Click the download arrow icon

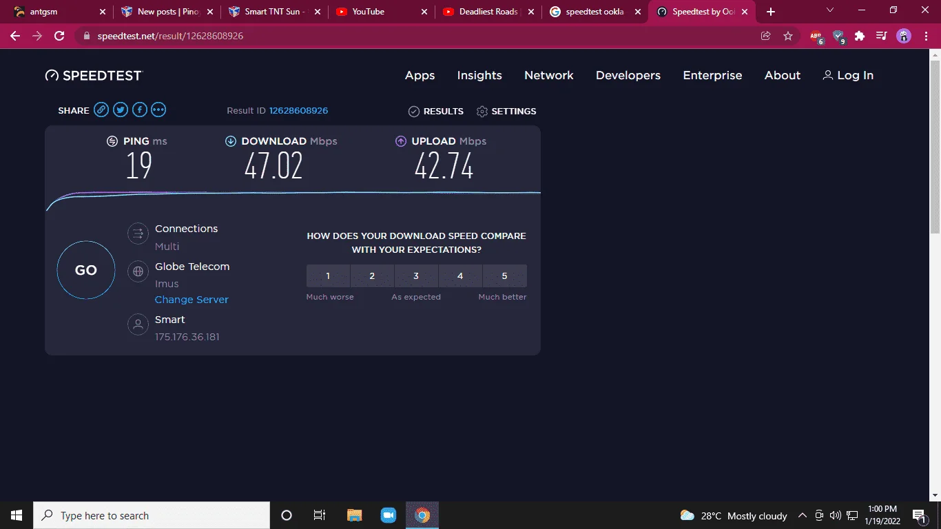tap(231, 141)
